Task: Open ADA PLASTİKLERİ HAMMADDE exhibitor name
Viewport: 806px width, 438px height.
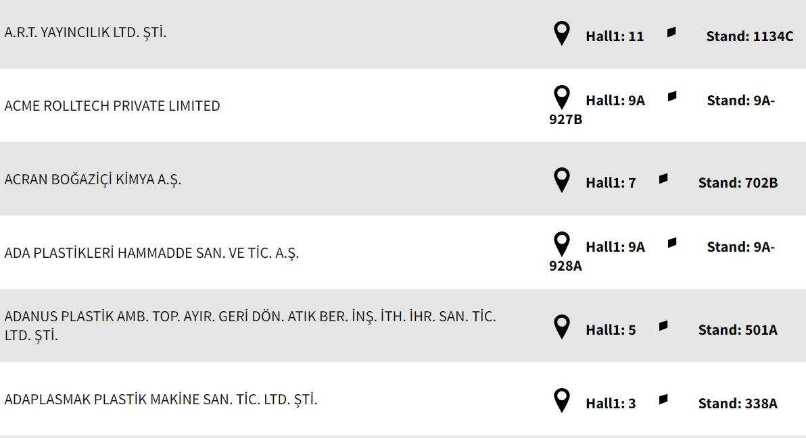Action: pyautogui.click(x=151, y=253)
